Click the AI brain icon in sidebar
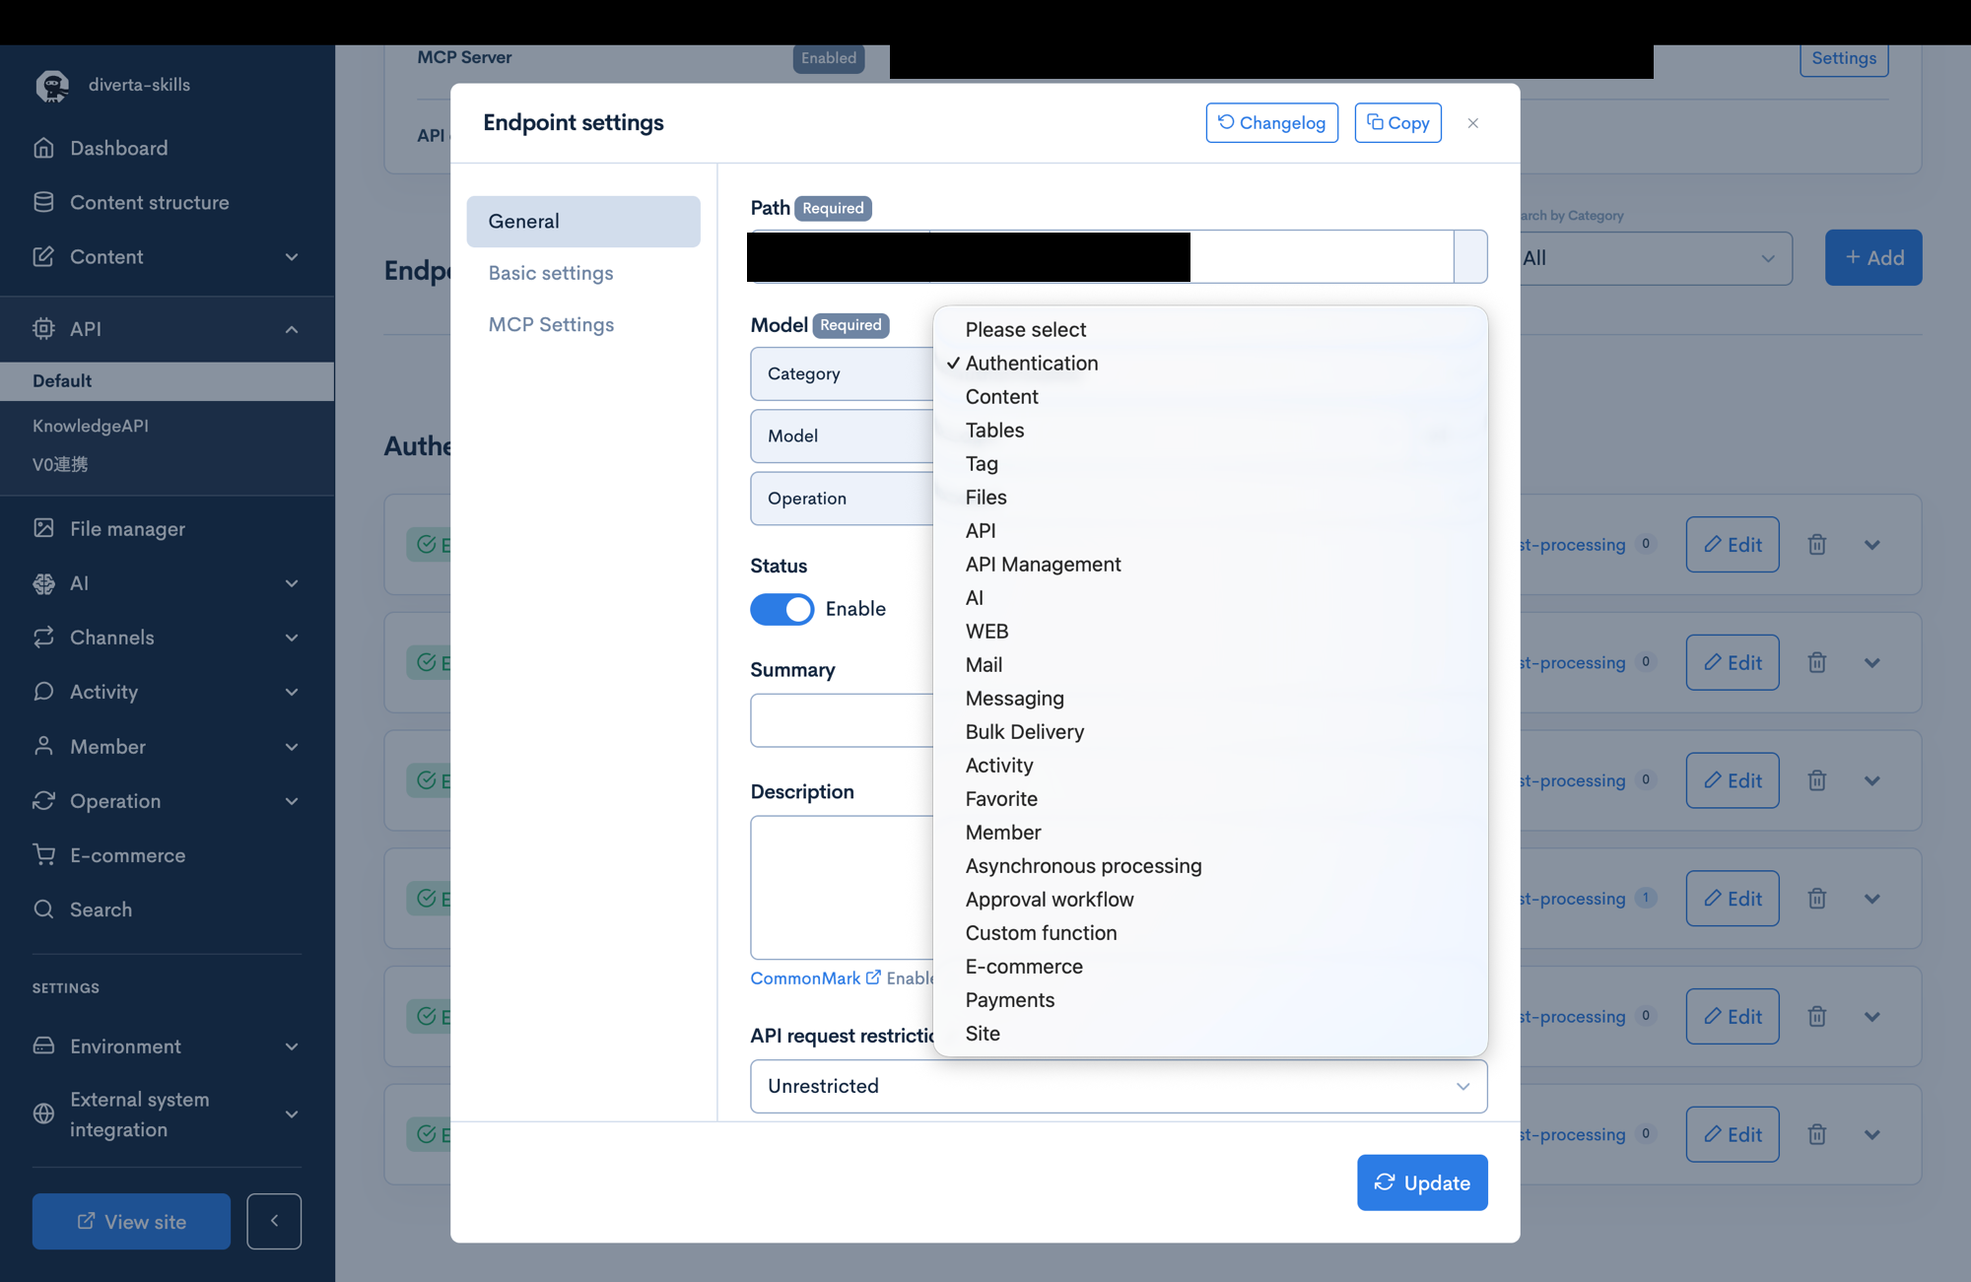Screen dimensions: 1971x1282 pos(43,583)
